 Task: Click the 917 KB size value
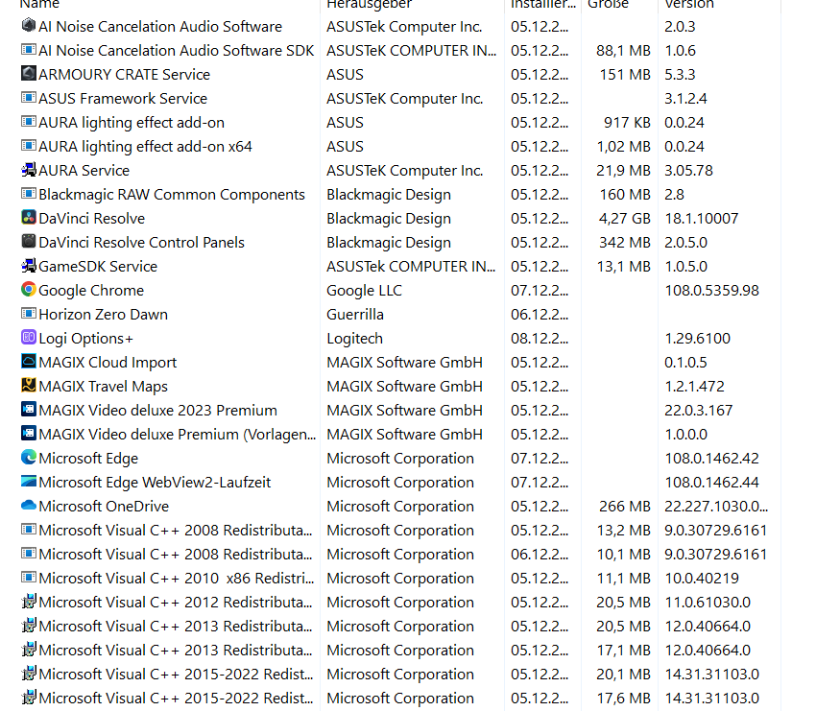(627, 122)
